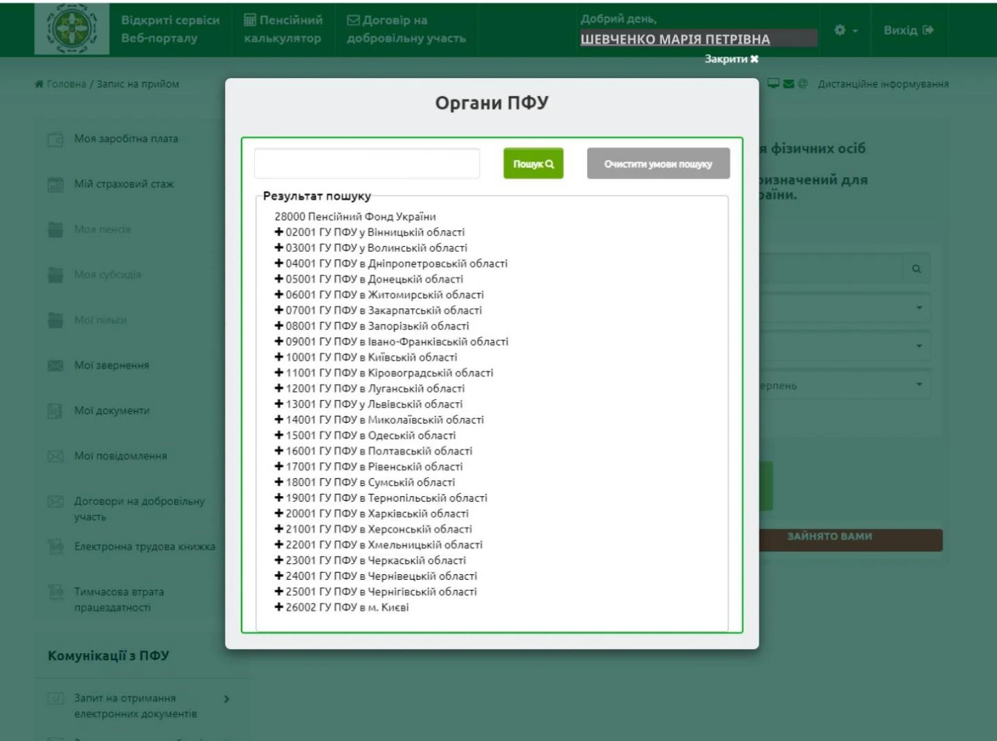Open the settings gear menu
This screenshot has width=997, height=741.
click(x=845, y=30)
